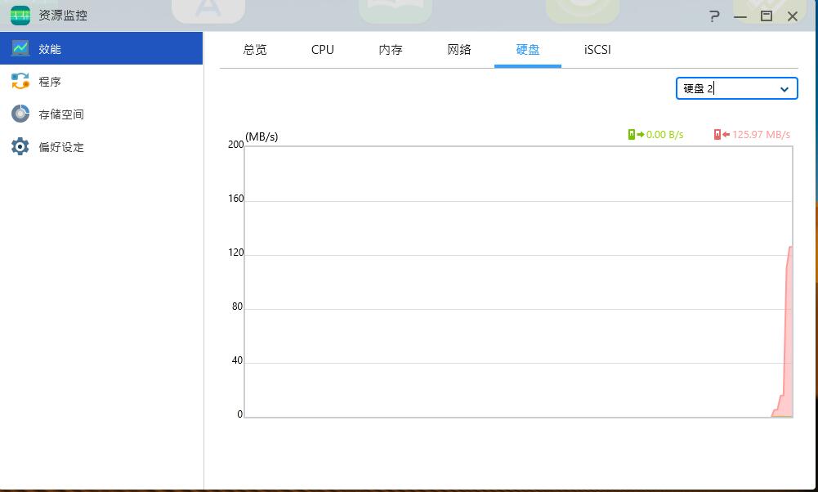
Task: Open the 网络 network tab
Action: tap(460, 50)
